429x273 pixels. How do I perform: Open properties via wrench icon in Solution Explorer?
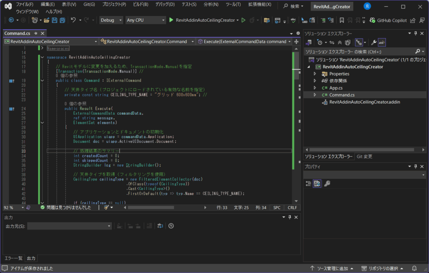coord(374,42)
